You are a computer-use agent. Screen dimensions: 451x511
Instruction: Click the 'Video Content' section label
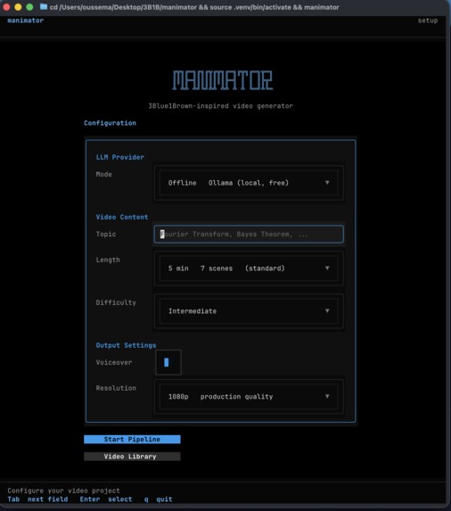122,217
